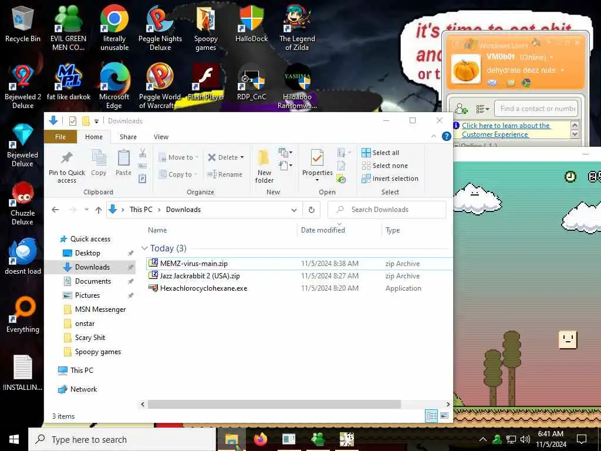This screenshot has width=601, height=451.
Task: Click Firefox icon on the taskbar
Action: tap(260, 439)
